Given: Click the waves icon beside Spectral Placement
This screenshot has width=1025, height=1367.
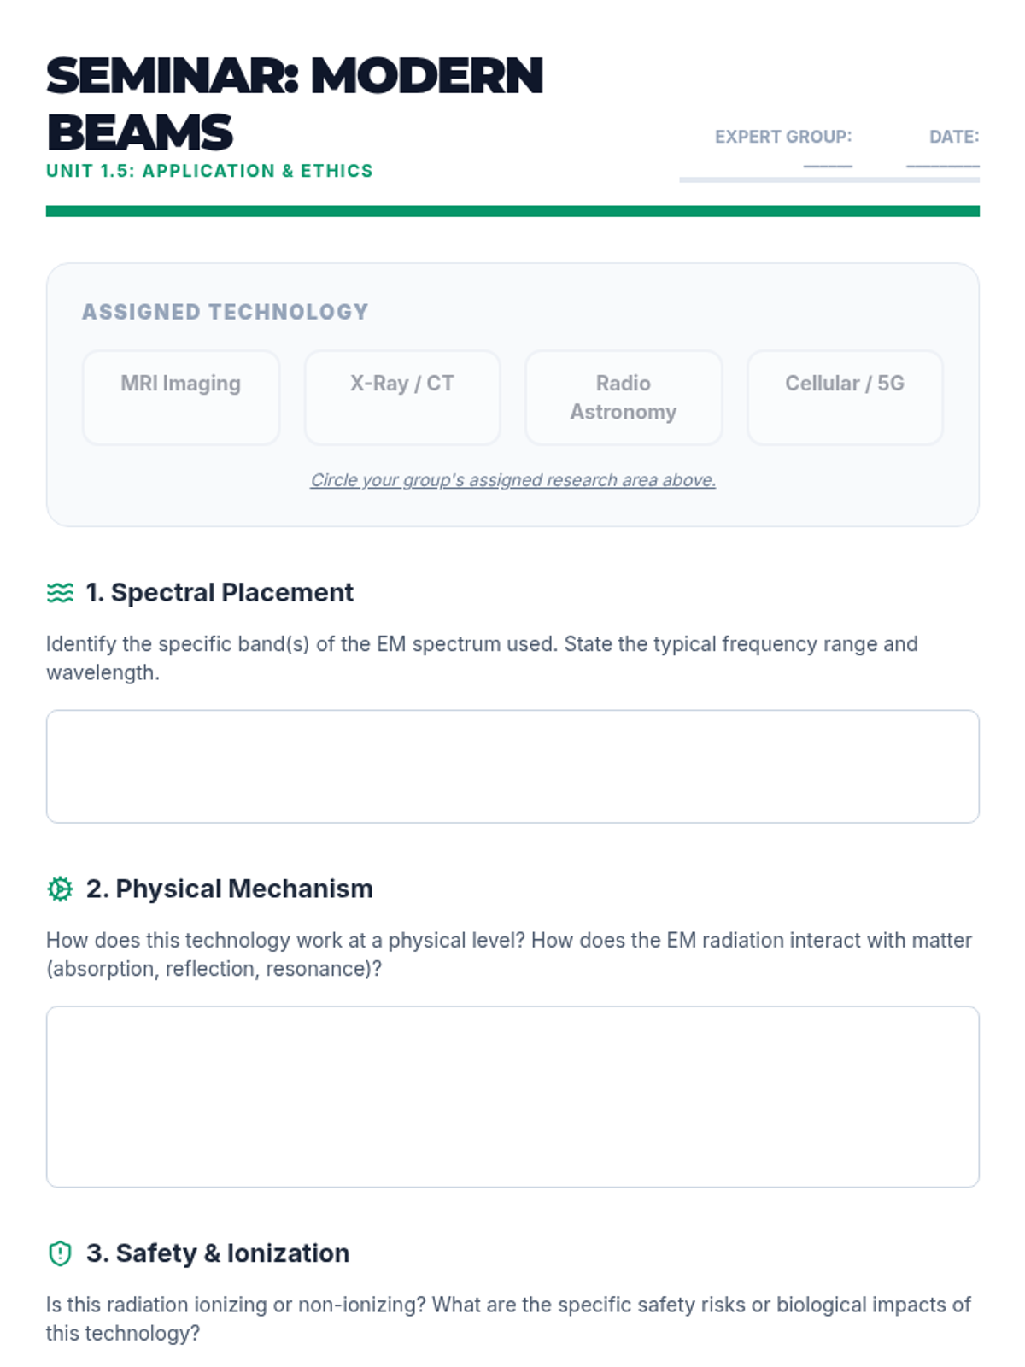Looking at the screenshot, I should pos(60,592).
